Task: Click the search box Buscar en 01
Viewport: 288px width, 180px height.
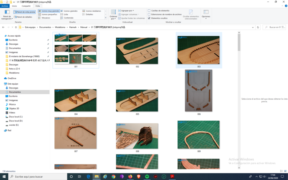Action: (274, 27)
